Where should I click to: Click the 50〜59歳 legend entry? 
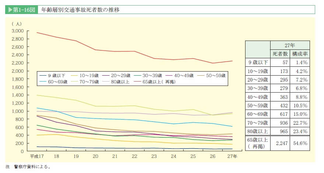[211, 76]
